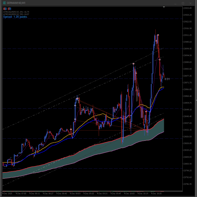Click the 23786.95 price scale label
This screenshot has width=197, height=197.
pyautogui.click(x=188, y=184)
